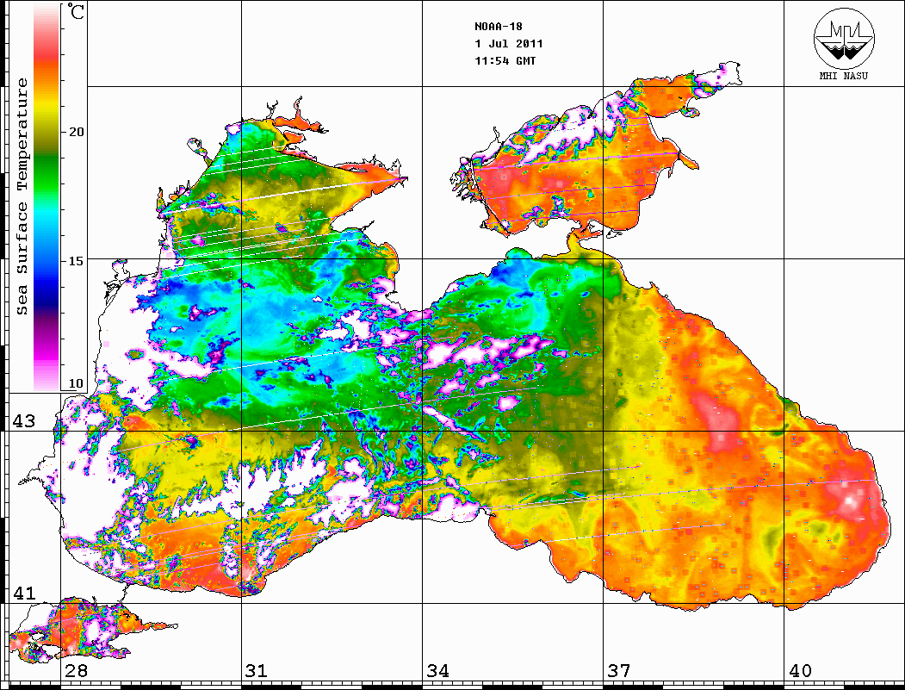Image resolution: width=905 pixels, height=690 pixels.
Task: Click the 'MHI NASU' caption text
Action: pos(843,76)
